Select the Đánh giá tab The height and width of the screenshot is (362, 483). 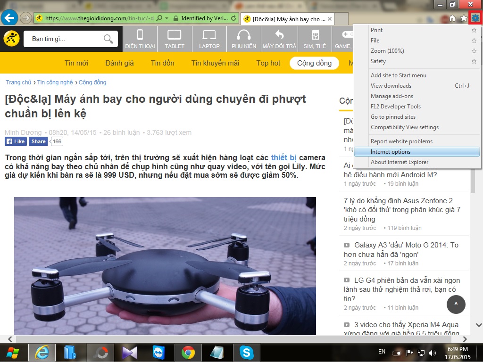coord(119,63)
